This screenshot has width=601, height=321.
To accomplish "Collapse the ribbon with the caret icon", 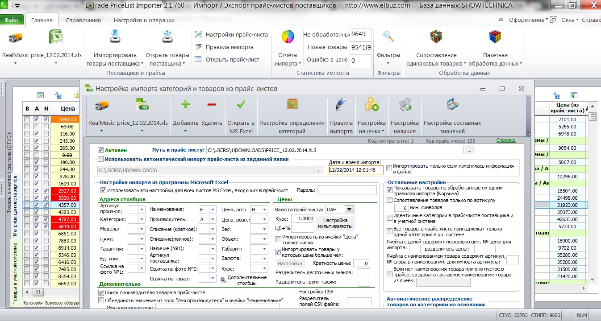I will coord(501,20).
